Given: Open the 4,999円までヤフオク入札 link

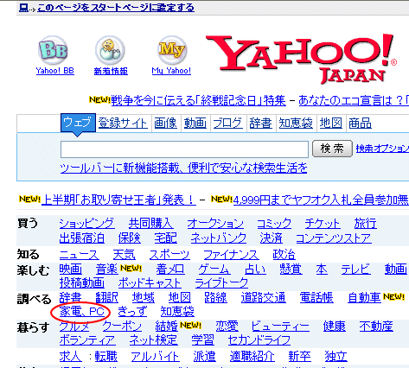Looking at the screenshot, I should (321, 200).
